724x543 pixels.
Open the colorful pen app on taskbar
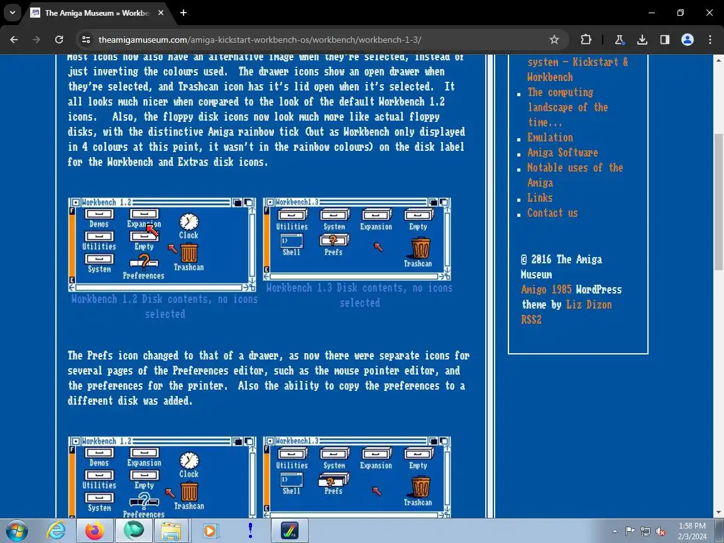[290, 530]
